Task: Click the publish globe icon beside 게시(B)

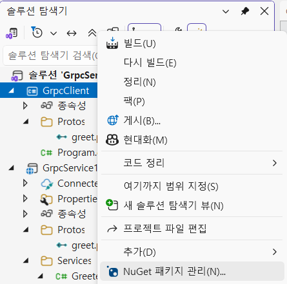Action: pyautogui.click(x=113, y=120)
